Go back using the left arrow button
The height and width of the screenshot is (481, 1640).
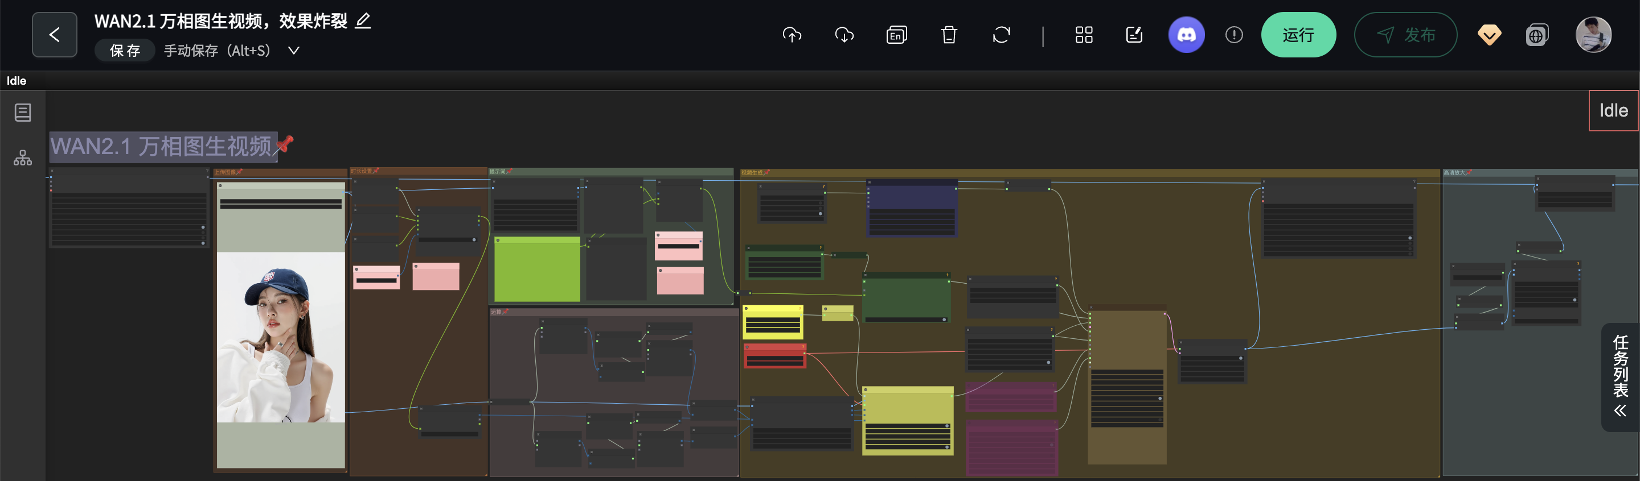[55, 34]
